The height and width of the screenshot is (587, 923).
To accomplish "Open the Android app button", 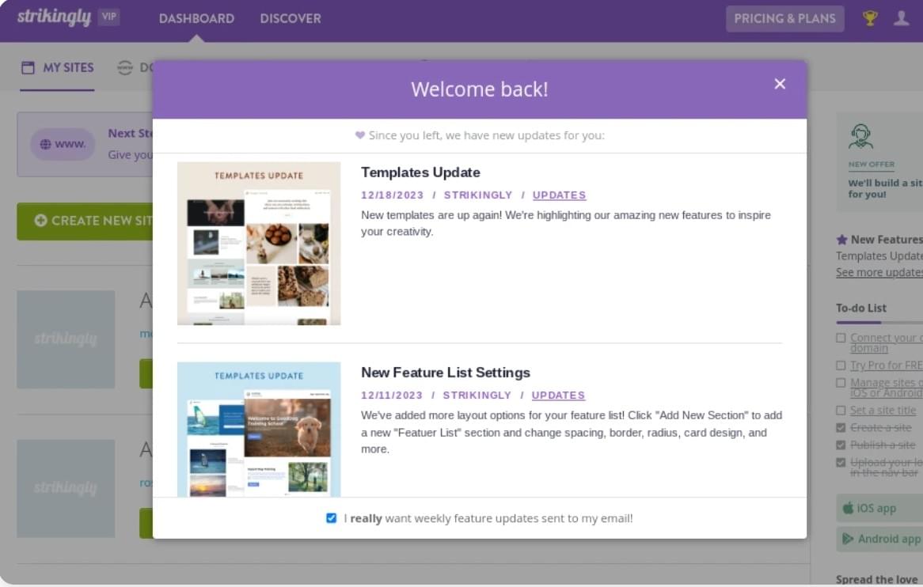I will point(879,539).
